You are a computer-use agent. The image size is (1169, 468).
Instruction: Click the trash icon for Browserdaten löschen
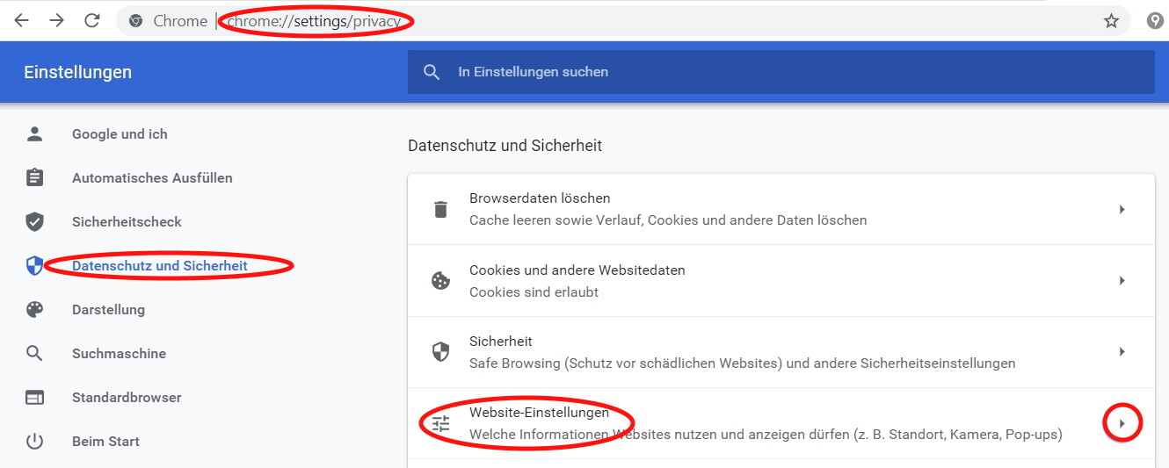tap(440, 209)
